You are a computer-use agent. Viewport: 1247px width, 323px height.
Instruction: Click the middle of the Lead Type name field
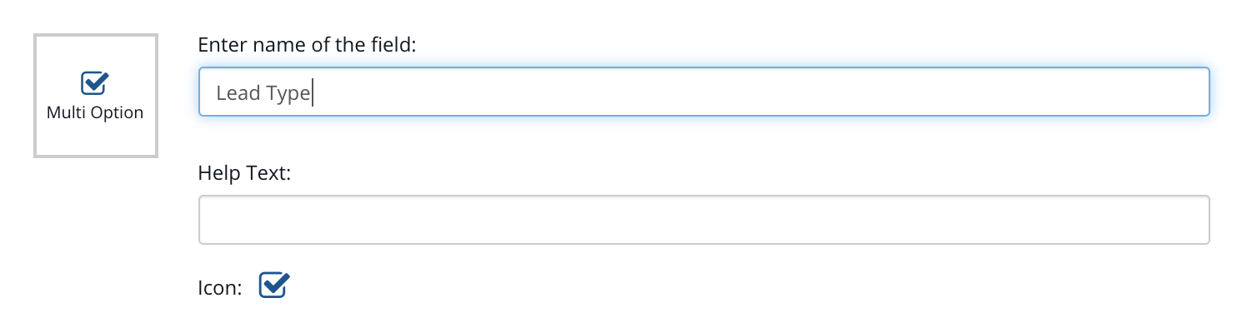(x=704, y=92)
